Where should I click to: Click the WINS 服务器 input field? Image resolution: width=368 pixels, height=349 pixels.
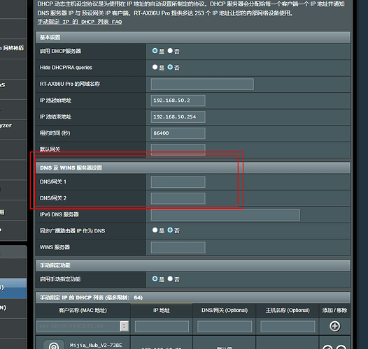click(178, 247)
